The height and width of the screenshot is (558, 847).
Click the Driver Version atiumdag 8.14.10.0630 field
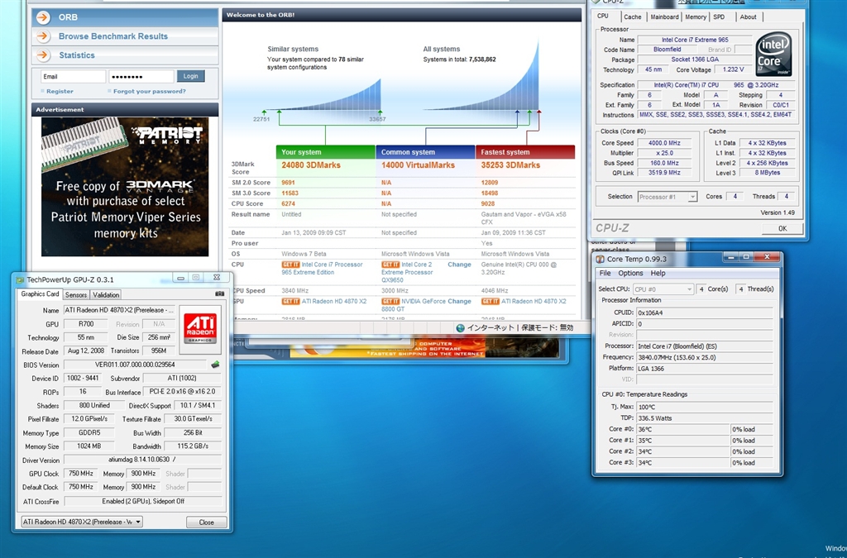[x=142, y=460]
